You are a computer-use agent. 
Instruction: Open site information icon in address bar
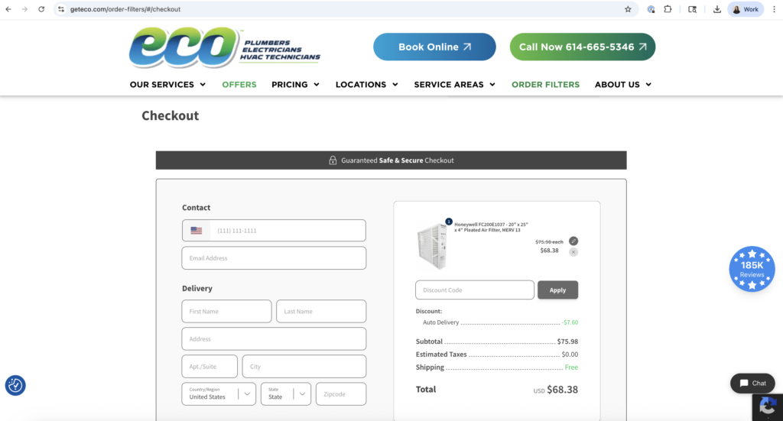coord(61,9)
